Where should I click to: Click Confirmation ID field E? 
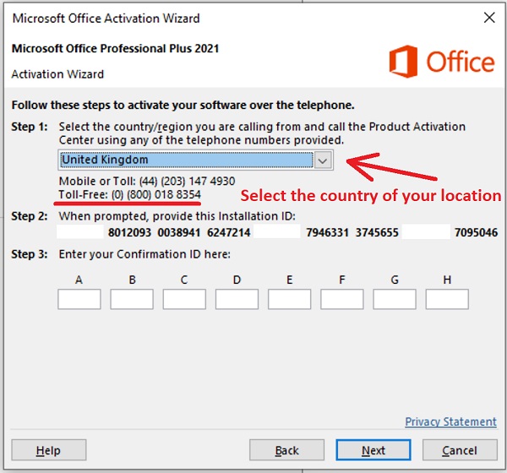(x=290, y=299)
